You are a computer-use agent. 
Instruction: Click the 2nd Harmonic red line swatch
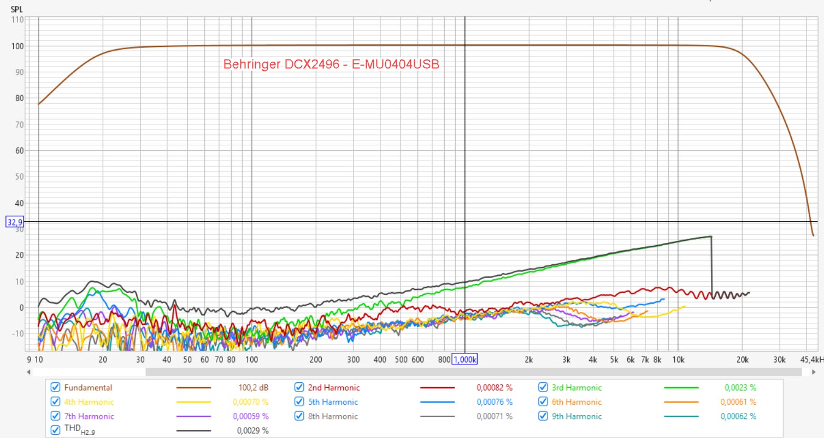(438, 388)
